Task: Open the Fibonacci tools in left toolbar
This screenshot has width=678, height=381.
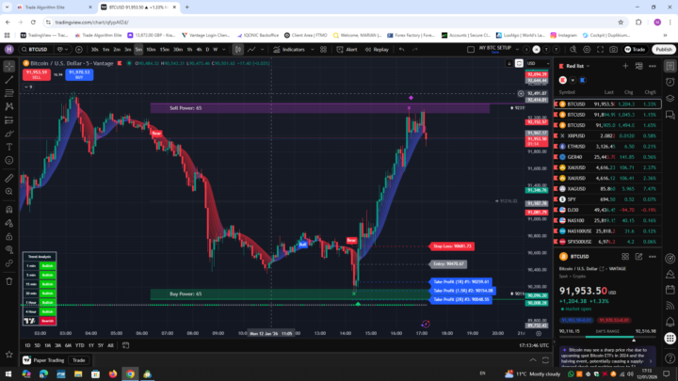Action: click(9, 93)
